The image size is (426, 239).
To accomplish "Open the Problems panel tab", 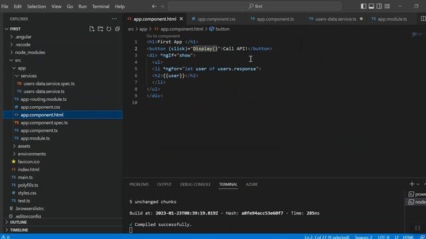I will (x=139, y=185).
